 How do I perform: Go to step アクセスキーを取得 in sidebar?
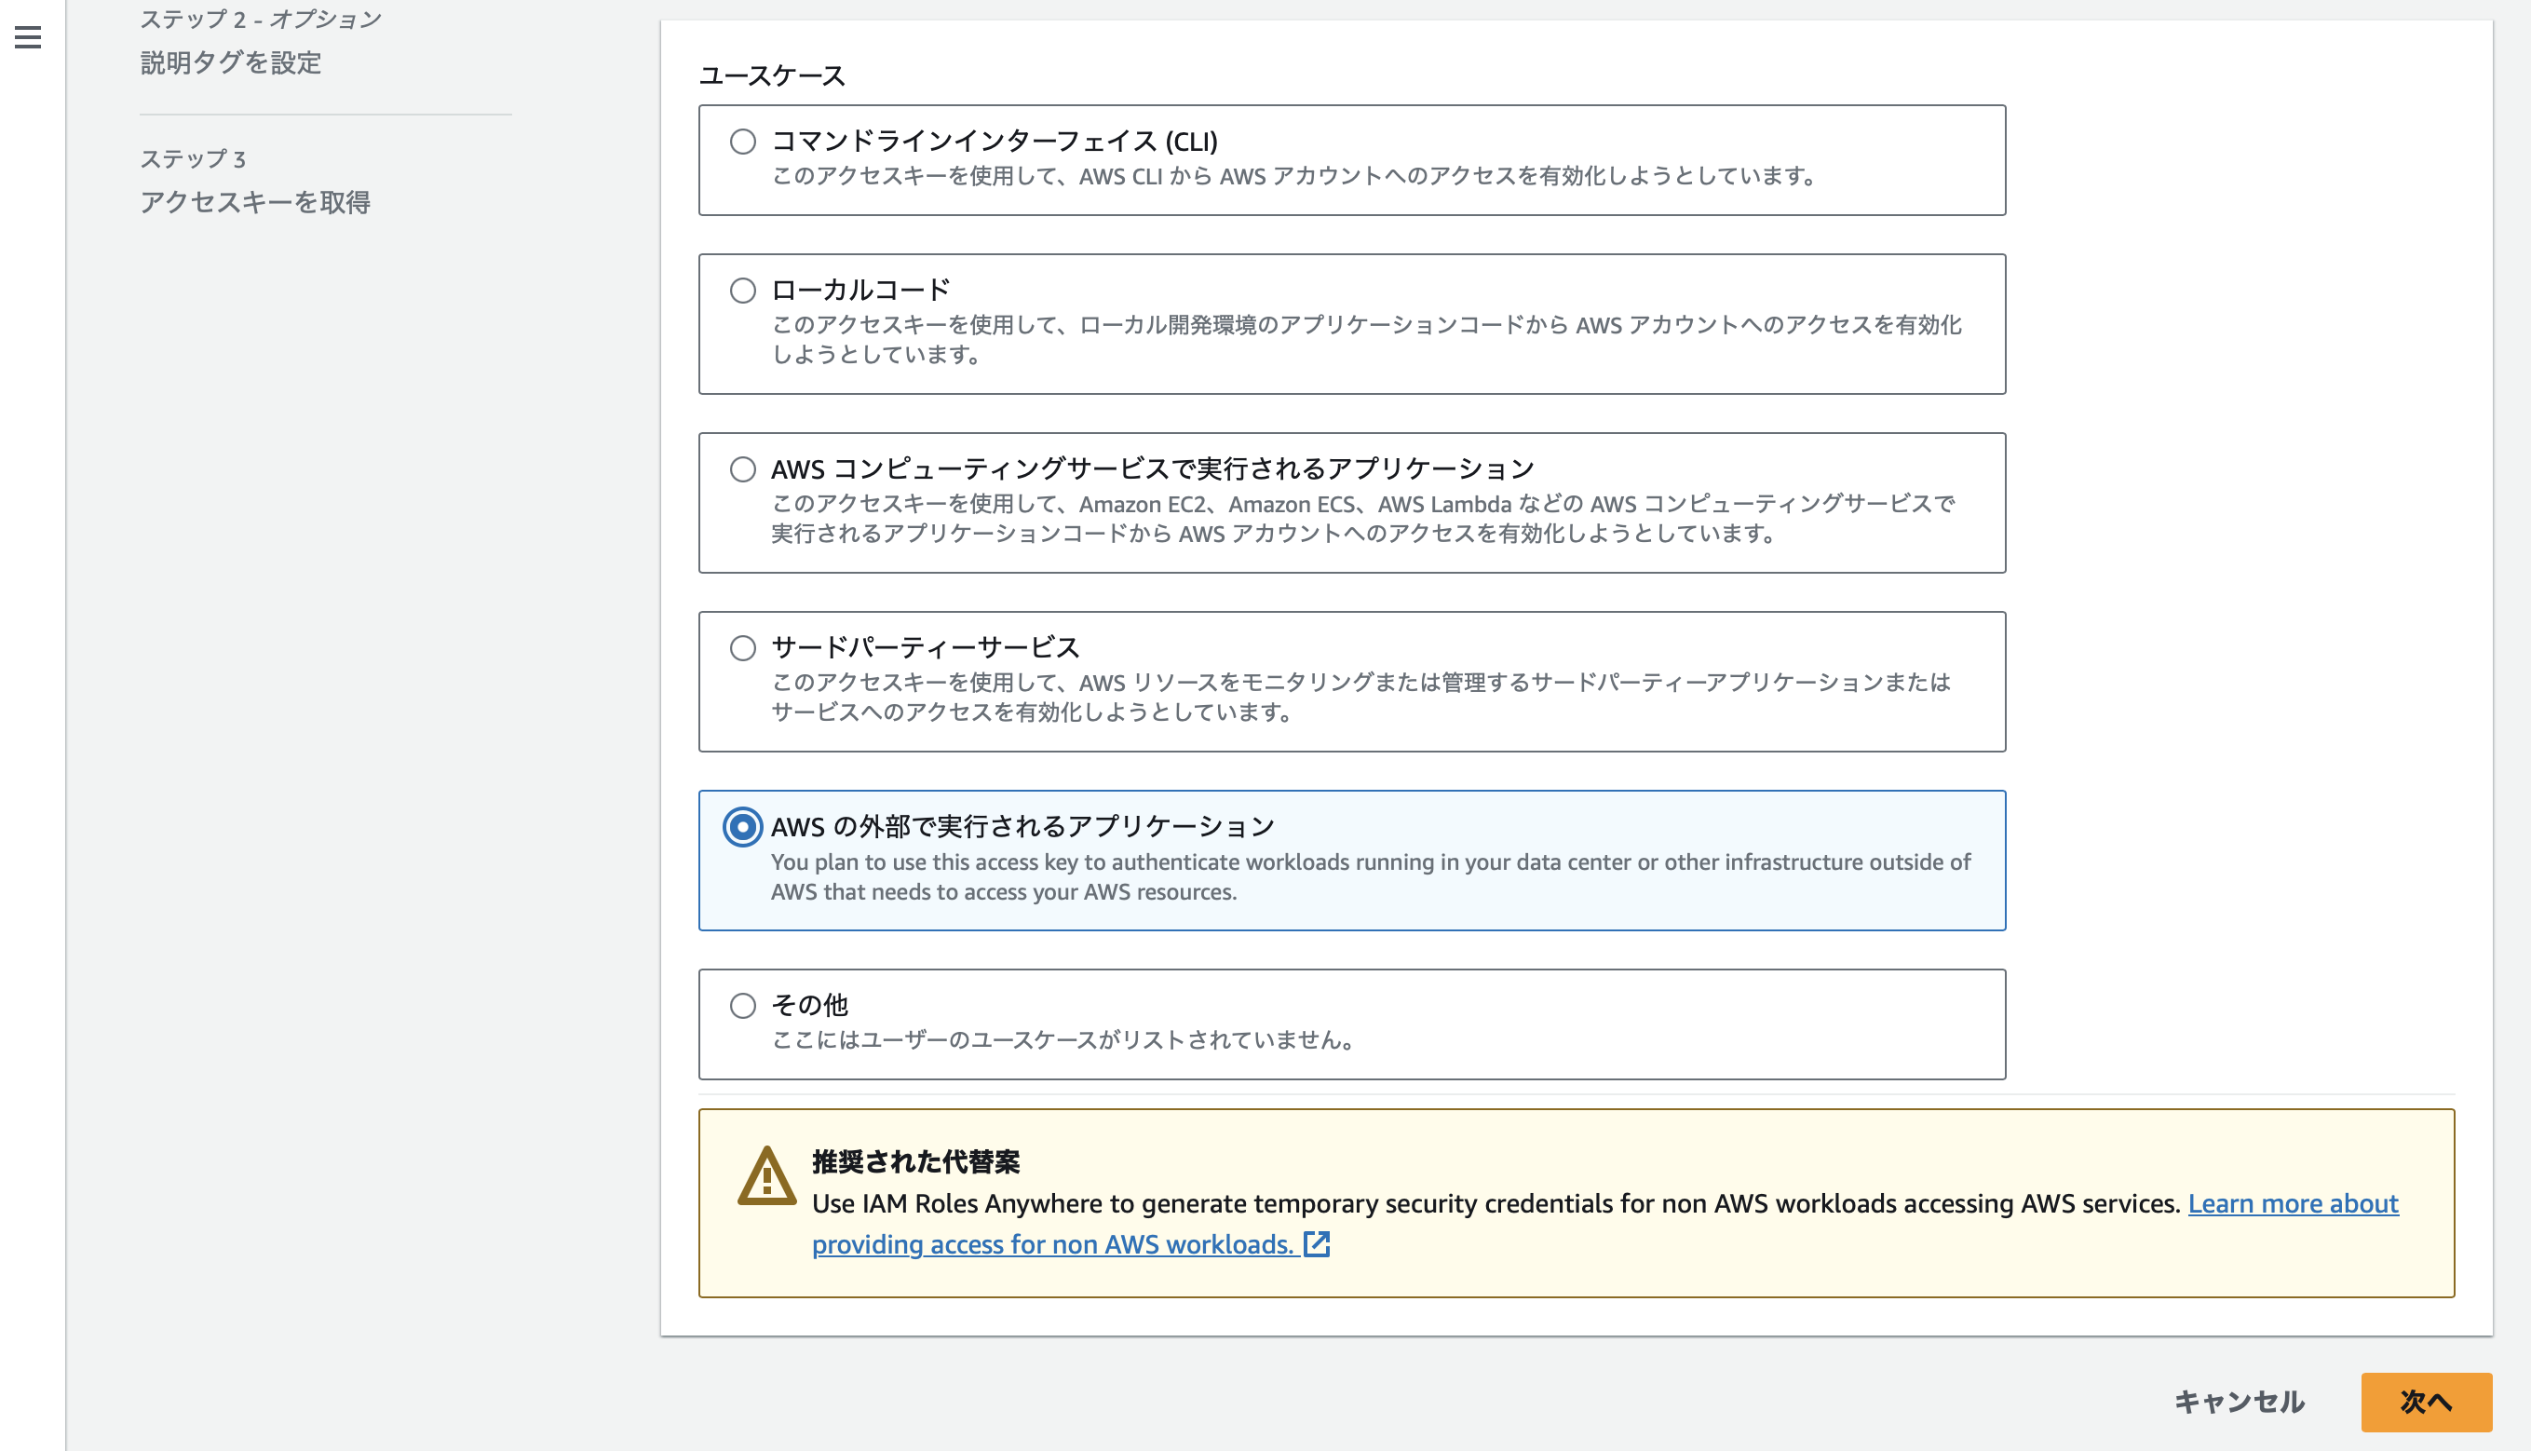pos(255,202)
